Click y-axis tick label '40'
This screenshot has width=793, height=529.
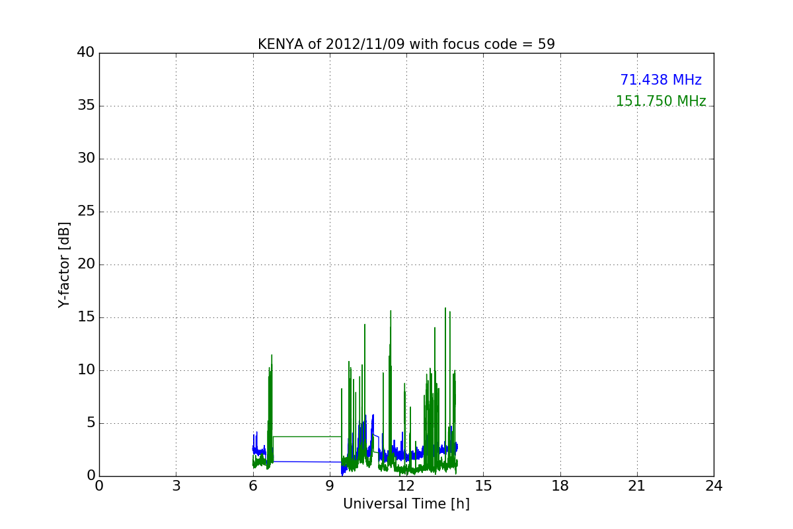(86, 53)
